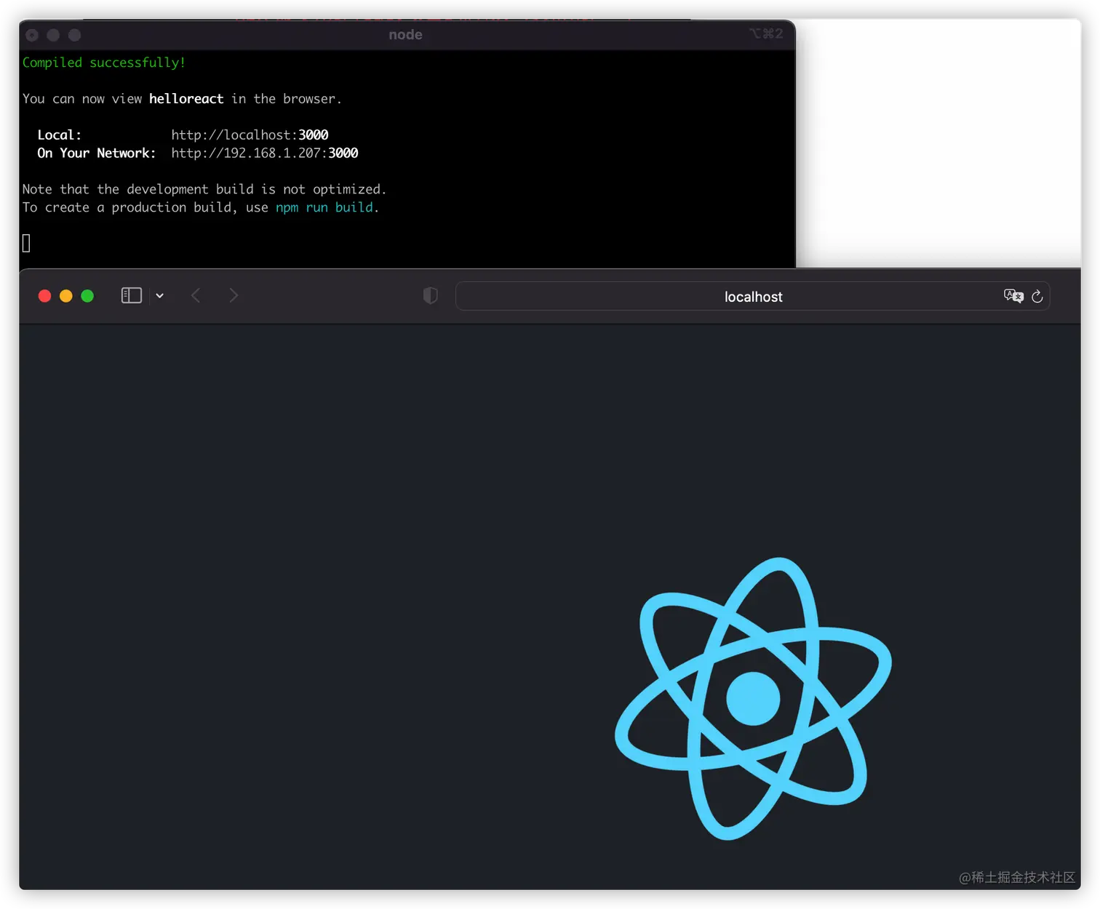Image resolution: width=1100 pixels, height=909 pixels.
Task: Click the http://localhost:3000 link in terminal
Action: [250, 135]
